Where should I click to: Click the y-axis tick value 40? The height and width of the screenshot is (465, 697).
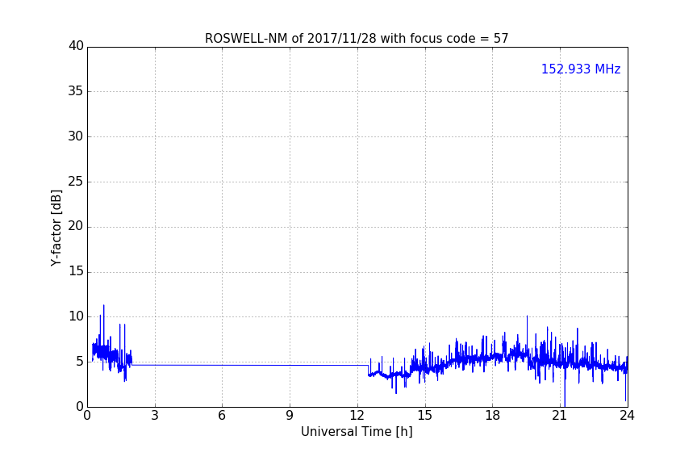click(x=76, y=46)
